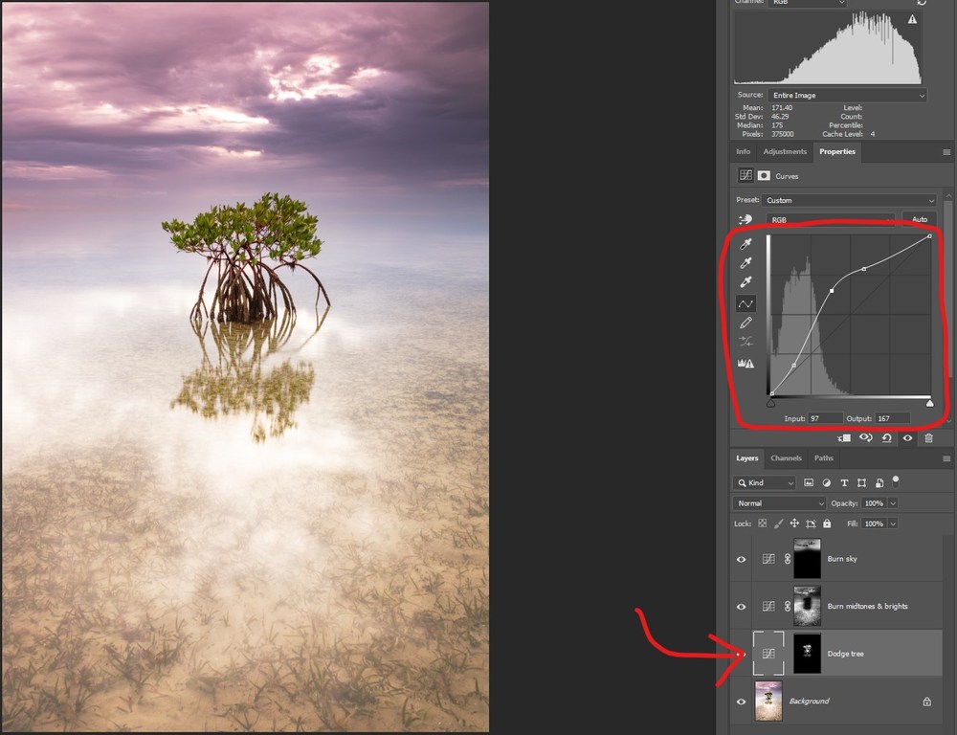Refresh the histogram using the refresh icon
The height and width of the screenshot is (735, 957).
pos(922,3)
